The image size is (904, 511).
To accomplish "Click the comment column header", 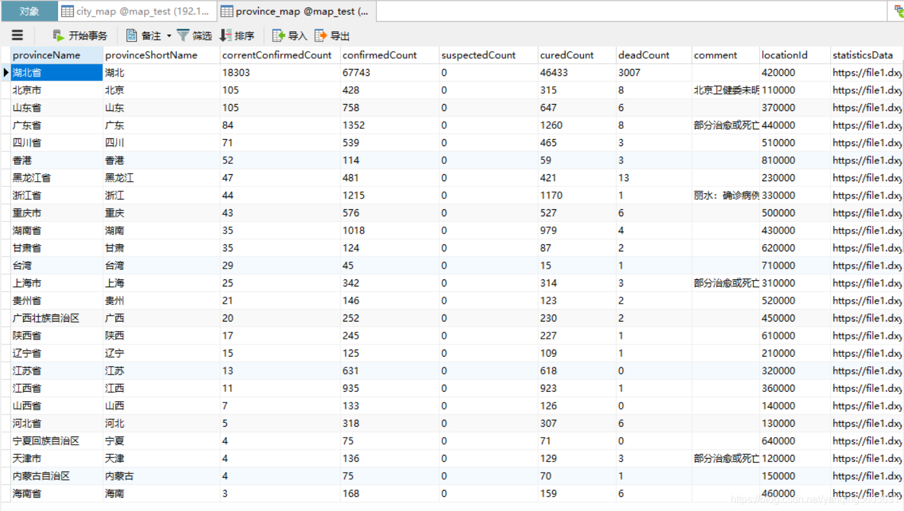I will [x=725, y=55].
